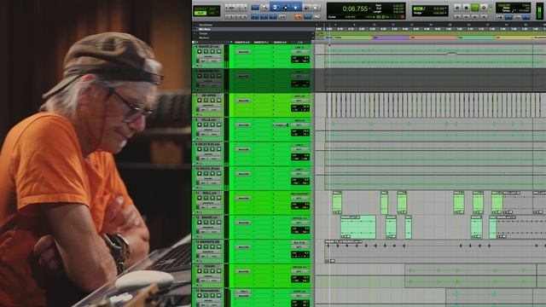
Task: Recall zoom preset 1
Action: (x=227, y=17)
